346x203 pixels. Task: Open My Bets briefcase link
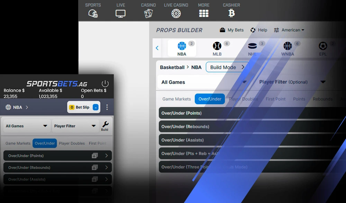pos(232,30)
